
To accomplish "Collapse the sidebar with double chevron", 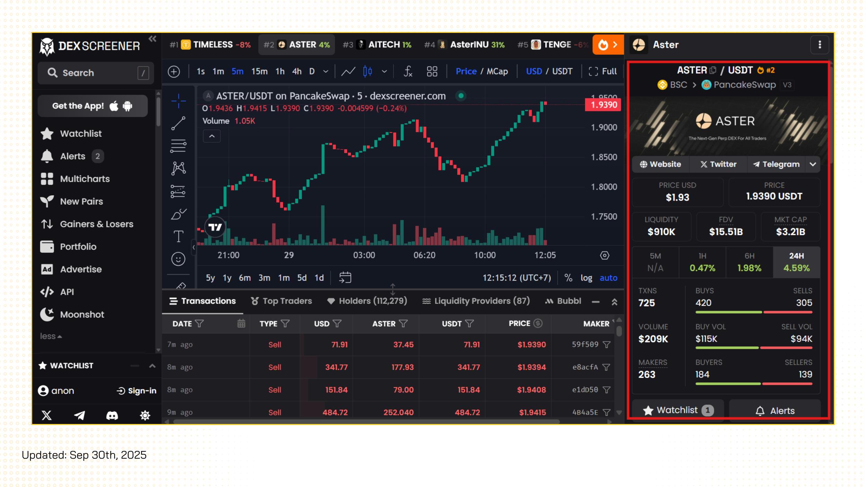I will point(152,39).
